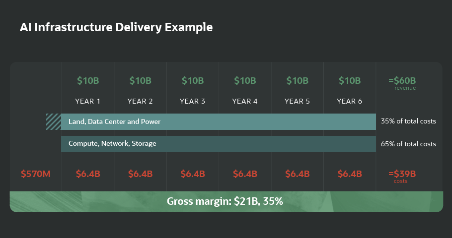
Task: Select the YEAR 1 column label
Action: point(88,101)
